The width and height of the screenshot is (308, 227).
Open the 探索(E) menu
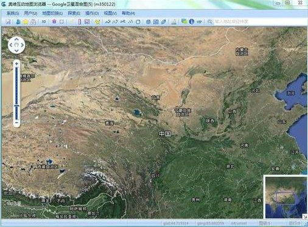coord(74,13)
